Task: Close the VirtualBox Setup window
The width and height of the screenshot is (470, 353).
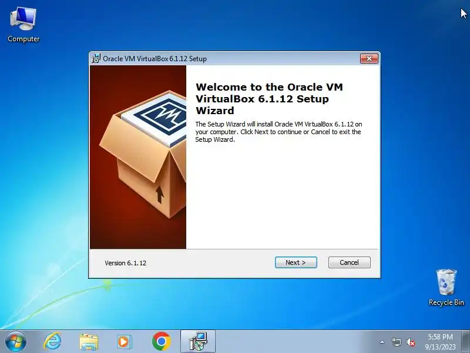Action: [369, 58]
